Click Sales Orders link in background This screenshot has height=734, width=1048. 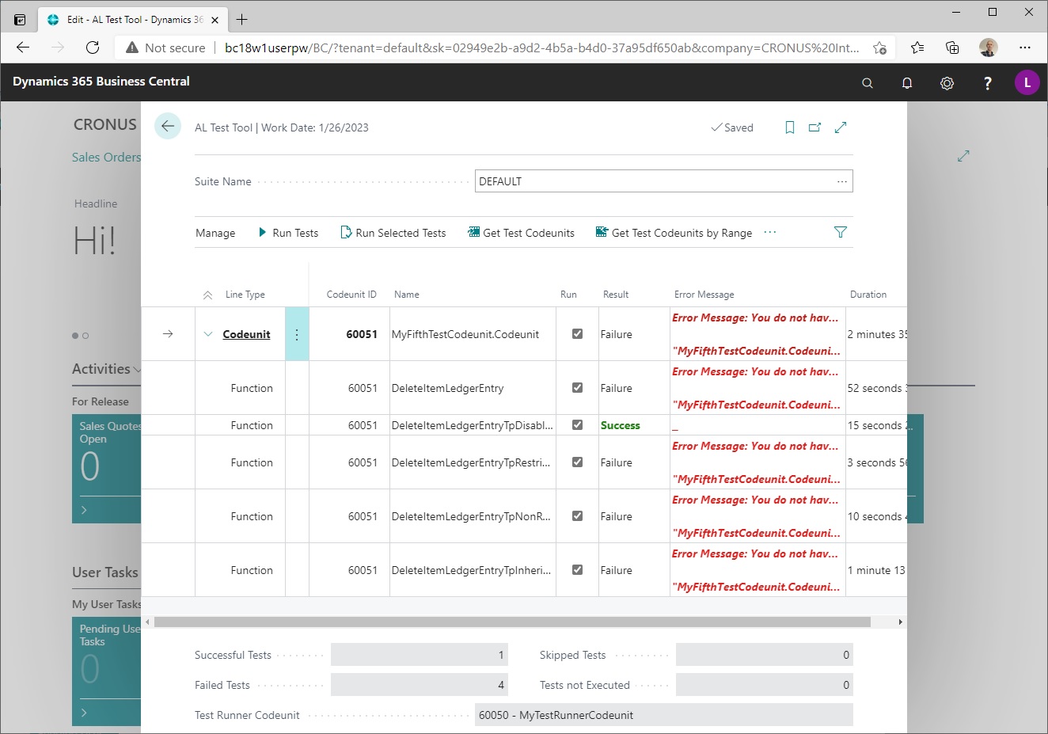tap(106, 157)
